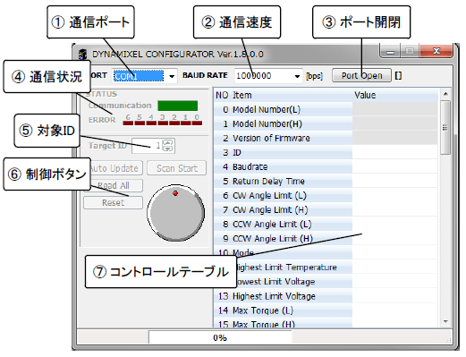Open the COM port dropdown arrow
The width and height of the screenshot is (466, 357).
(172, 76)
